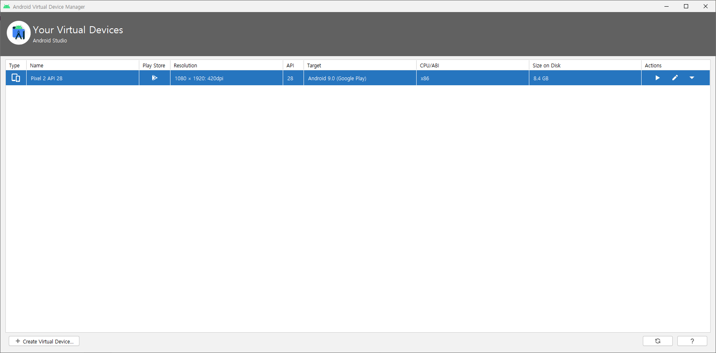Sort by the CPU/ABI column header
Screen dimensions: 716x353
(x=473, y=65)
